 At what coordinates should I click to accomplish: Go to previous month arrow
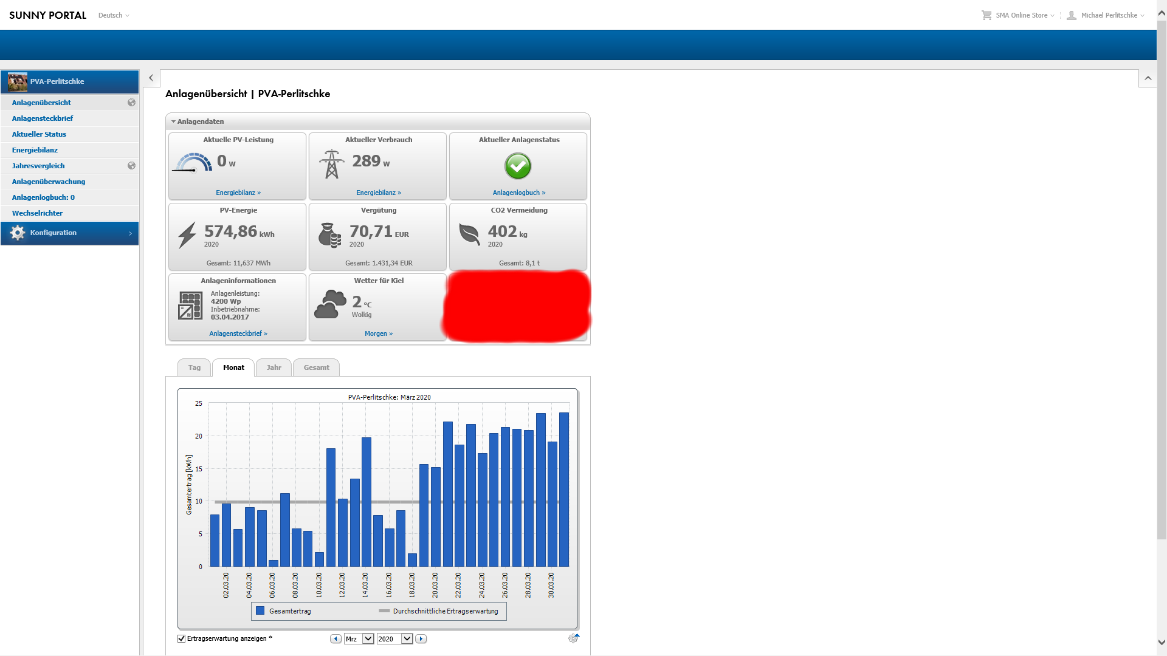coord(336,638)
